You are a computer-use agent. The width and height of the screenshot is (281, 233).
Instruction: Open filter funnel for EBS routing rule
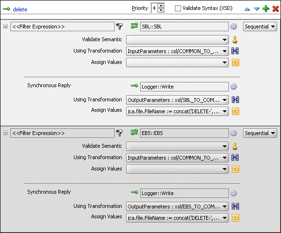click(119, 133)
